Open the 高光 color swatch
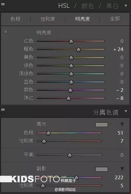The image size is (131, 194). tap(101, 125)
